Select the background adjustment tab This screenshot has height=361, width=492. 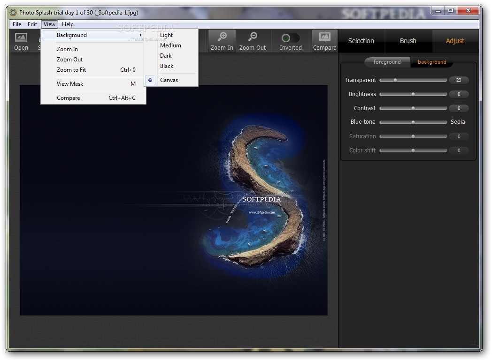(432, 62)
